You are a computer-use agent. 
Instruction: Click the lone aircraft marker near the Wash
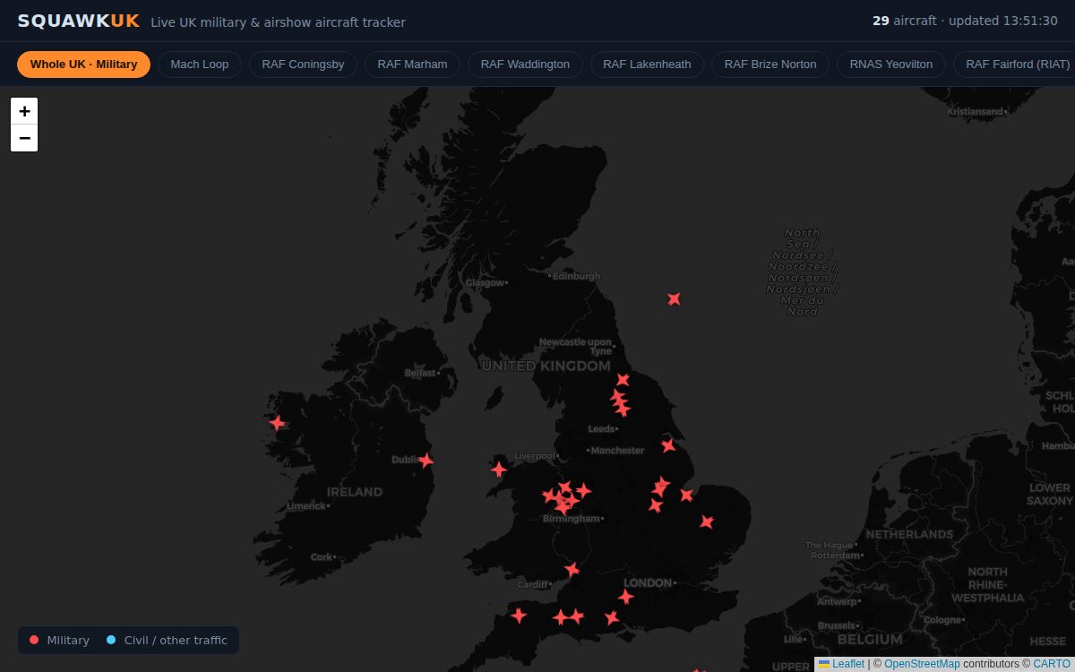pos(686,495)
